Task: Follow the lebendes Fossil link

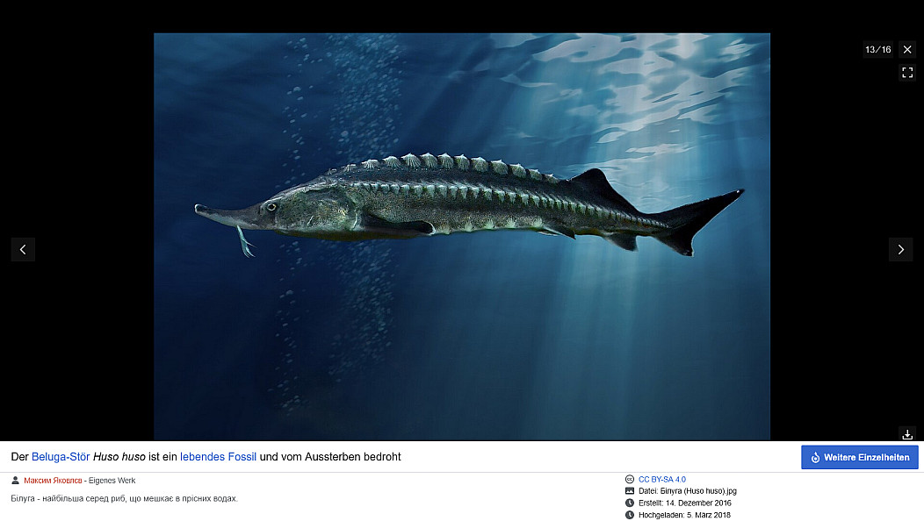Action: 218,457
